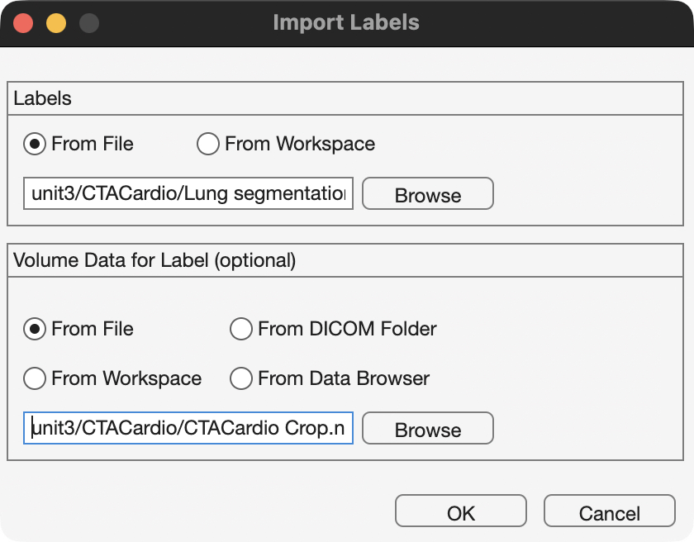Screen dimensions: 694x542
Task: Confirm import with the OK button
Action: tap(460, 511)
